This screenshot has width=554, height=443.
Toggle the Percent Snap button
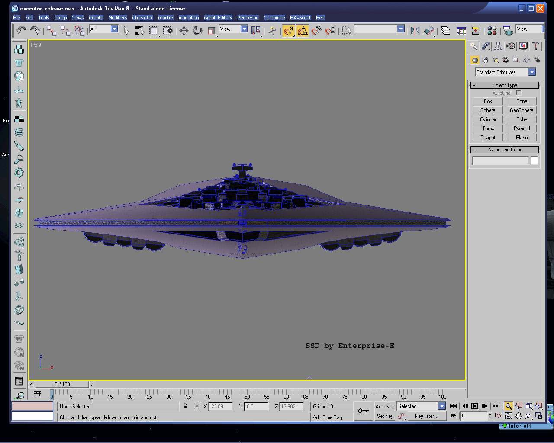coord(316,30)
